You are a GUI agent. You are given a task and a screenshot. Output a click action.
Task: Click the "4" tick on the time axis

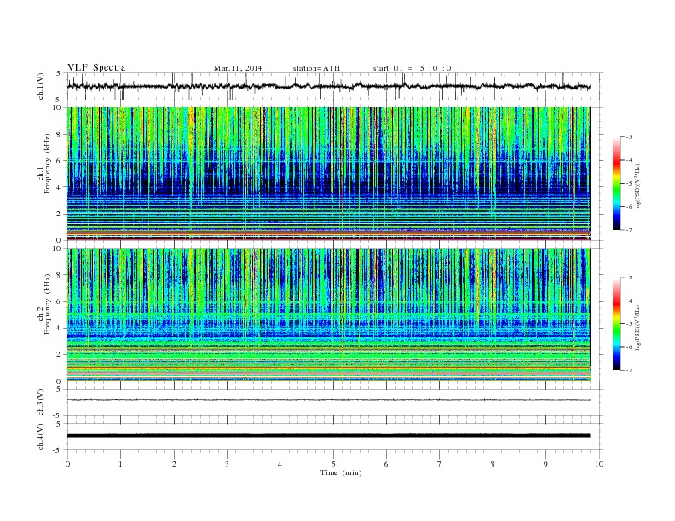click(x=280, y=464)
